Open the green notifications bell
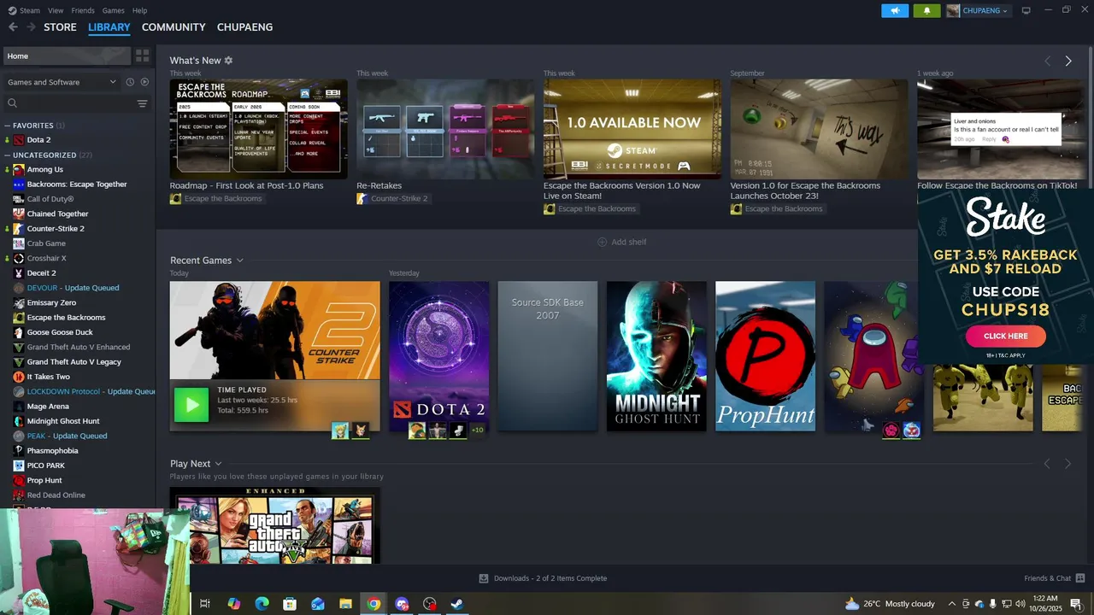This screenshot has height=615, width=1094. click(926, 10)
